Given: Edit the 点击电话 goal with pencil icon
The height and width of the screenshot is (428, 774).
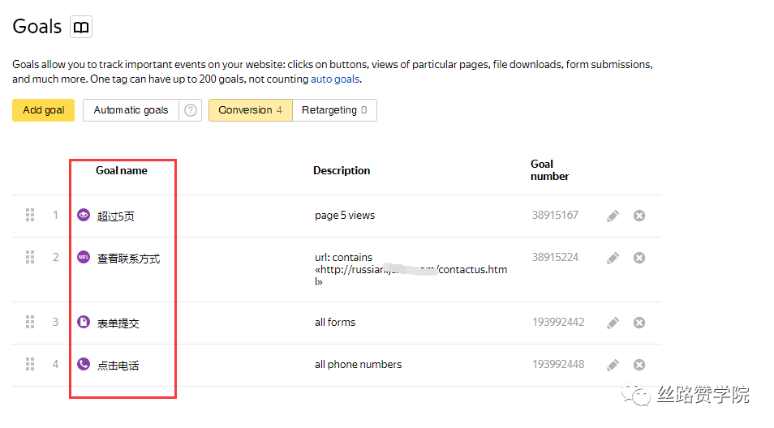Looking at the screenshot, I should click(x=613, y=365).
